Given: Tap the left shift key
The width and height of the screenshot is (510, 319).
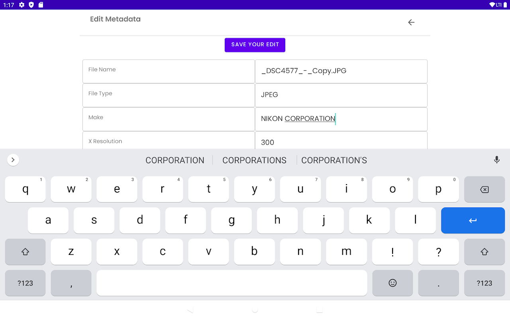Looking at the screenshot, I should (25, 252).
